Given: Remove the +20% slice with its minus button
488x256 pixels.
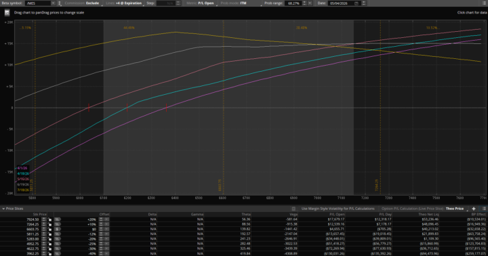Looking at the screenshot, I should [x=106, y=219].
